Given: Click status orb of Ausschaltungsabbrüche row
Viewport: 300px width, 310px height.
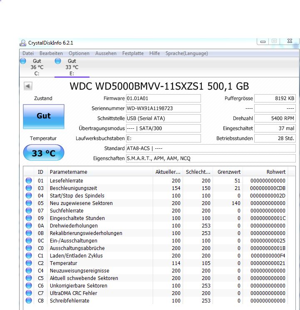Looking at the screenshot, I should click(x=29, y=248).
